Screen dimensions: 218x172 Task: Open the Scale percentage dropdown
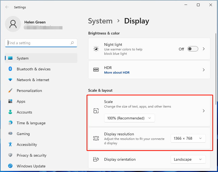129,118
